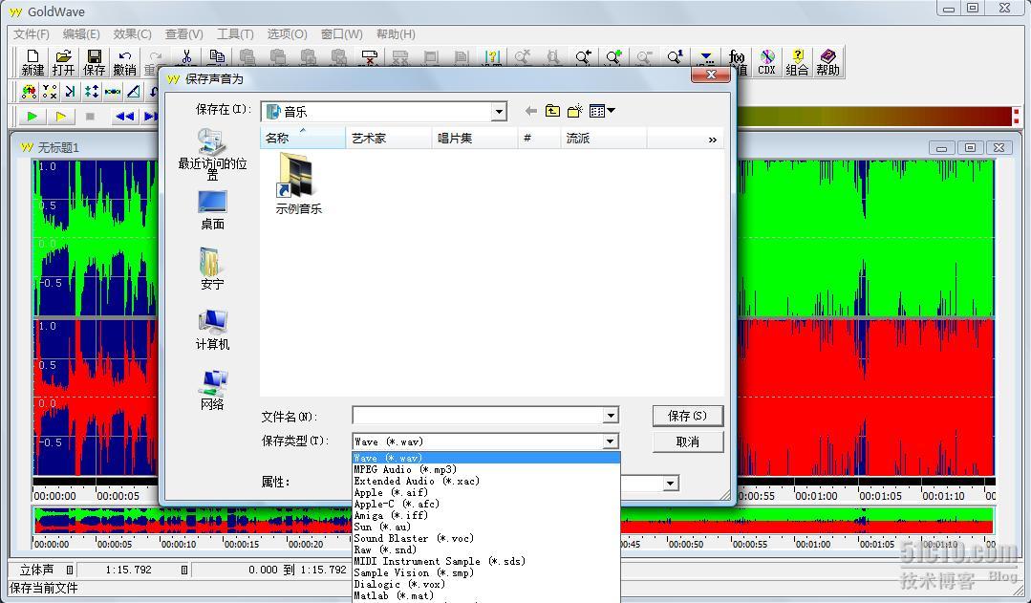
Task: Open the 查看(V) menu
Action: click(184, 34)
